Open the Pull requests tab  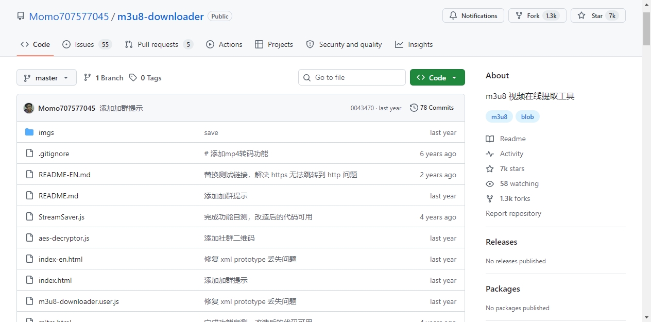click(x=159, y=44)
